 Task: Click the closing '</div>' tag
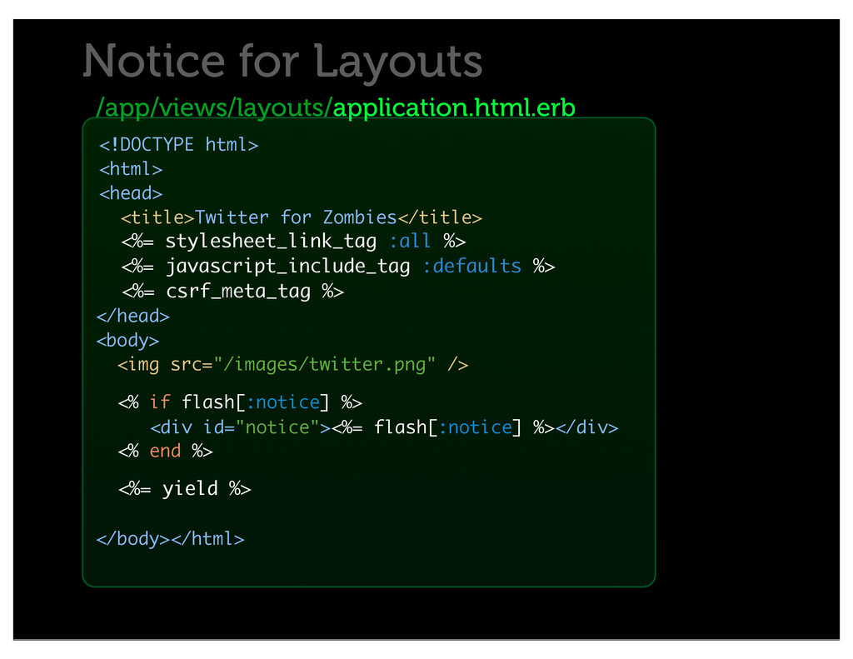586,427
